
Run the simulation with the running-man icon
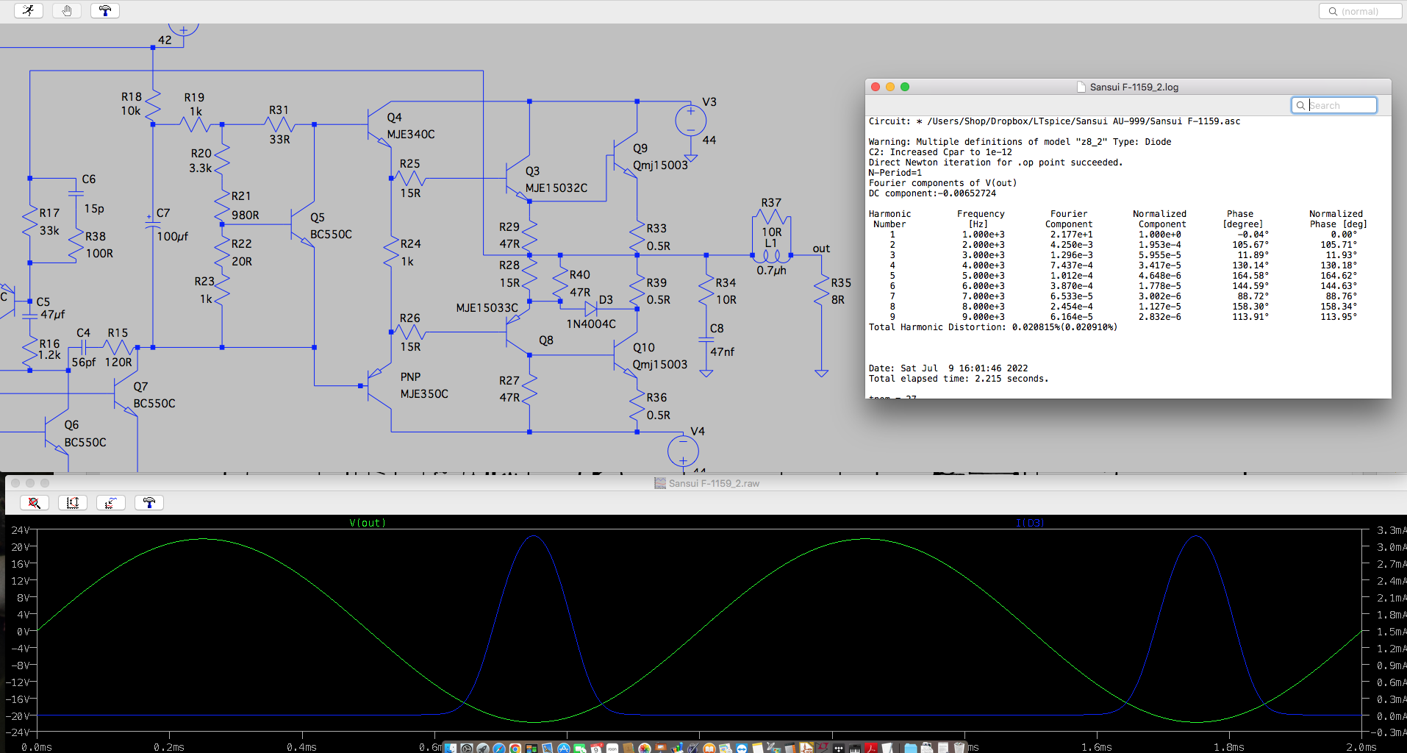click(x=29, y=10)
